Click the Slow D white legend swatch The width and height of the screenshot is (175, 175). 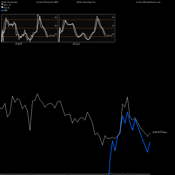[x=2, y=5]
